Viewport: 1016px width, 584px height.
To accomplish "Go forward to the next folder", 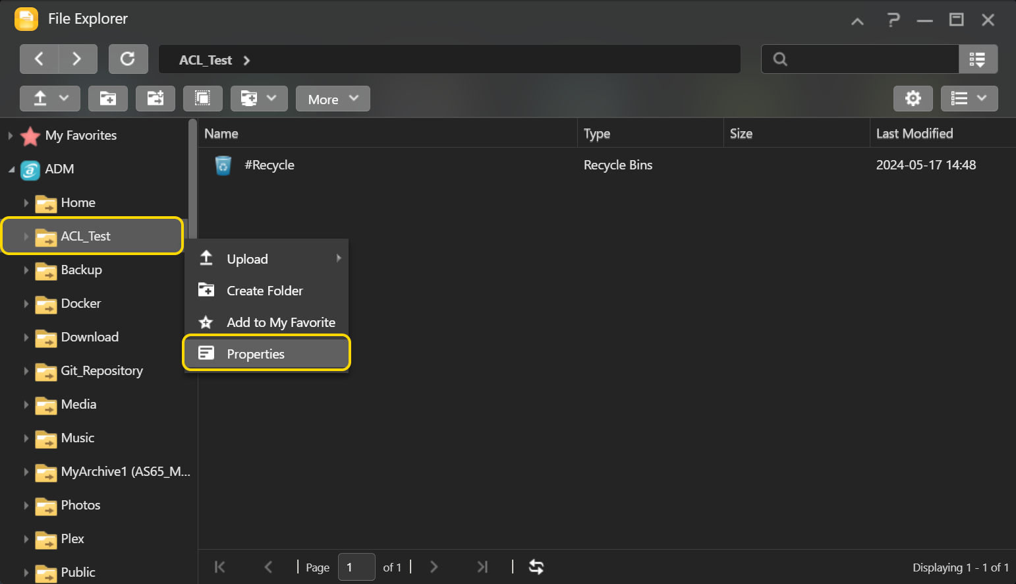I will [78, 59].
